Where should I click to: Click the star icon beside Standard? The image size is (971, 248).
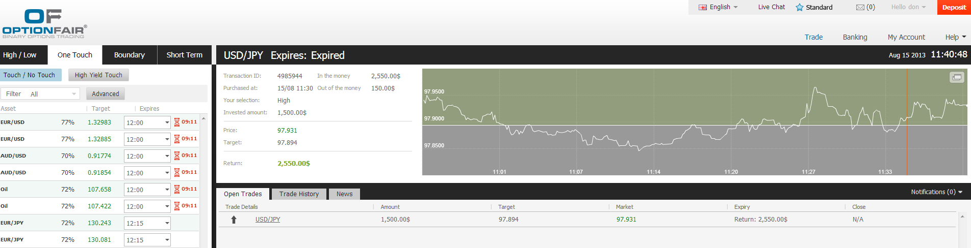tap(800, 7)
